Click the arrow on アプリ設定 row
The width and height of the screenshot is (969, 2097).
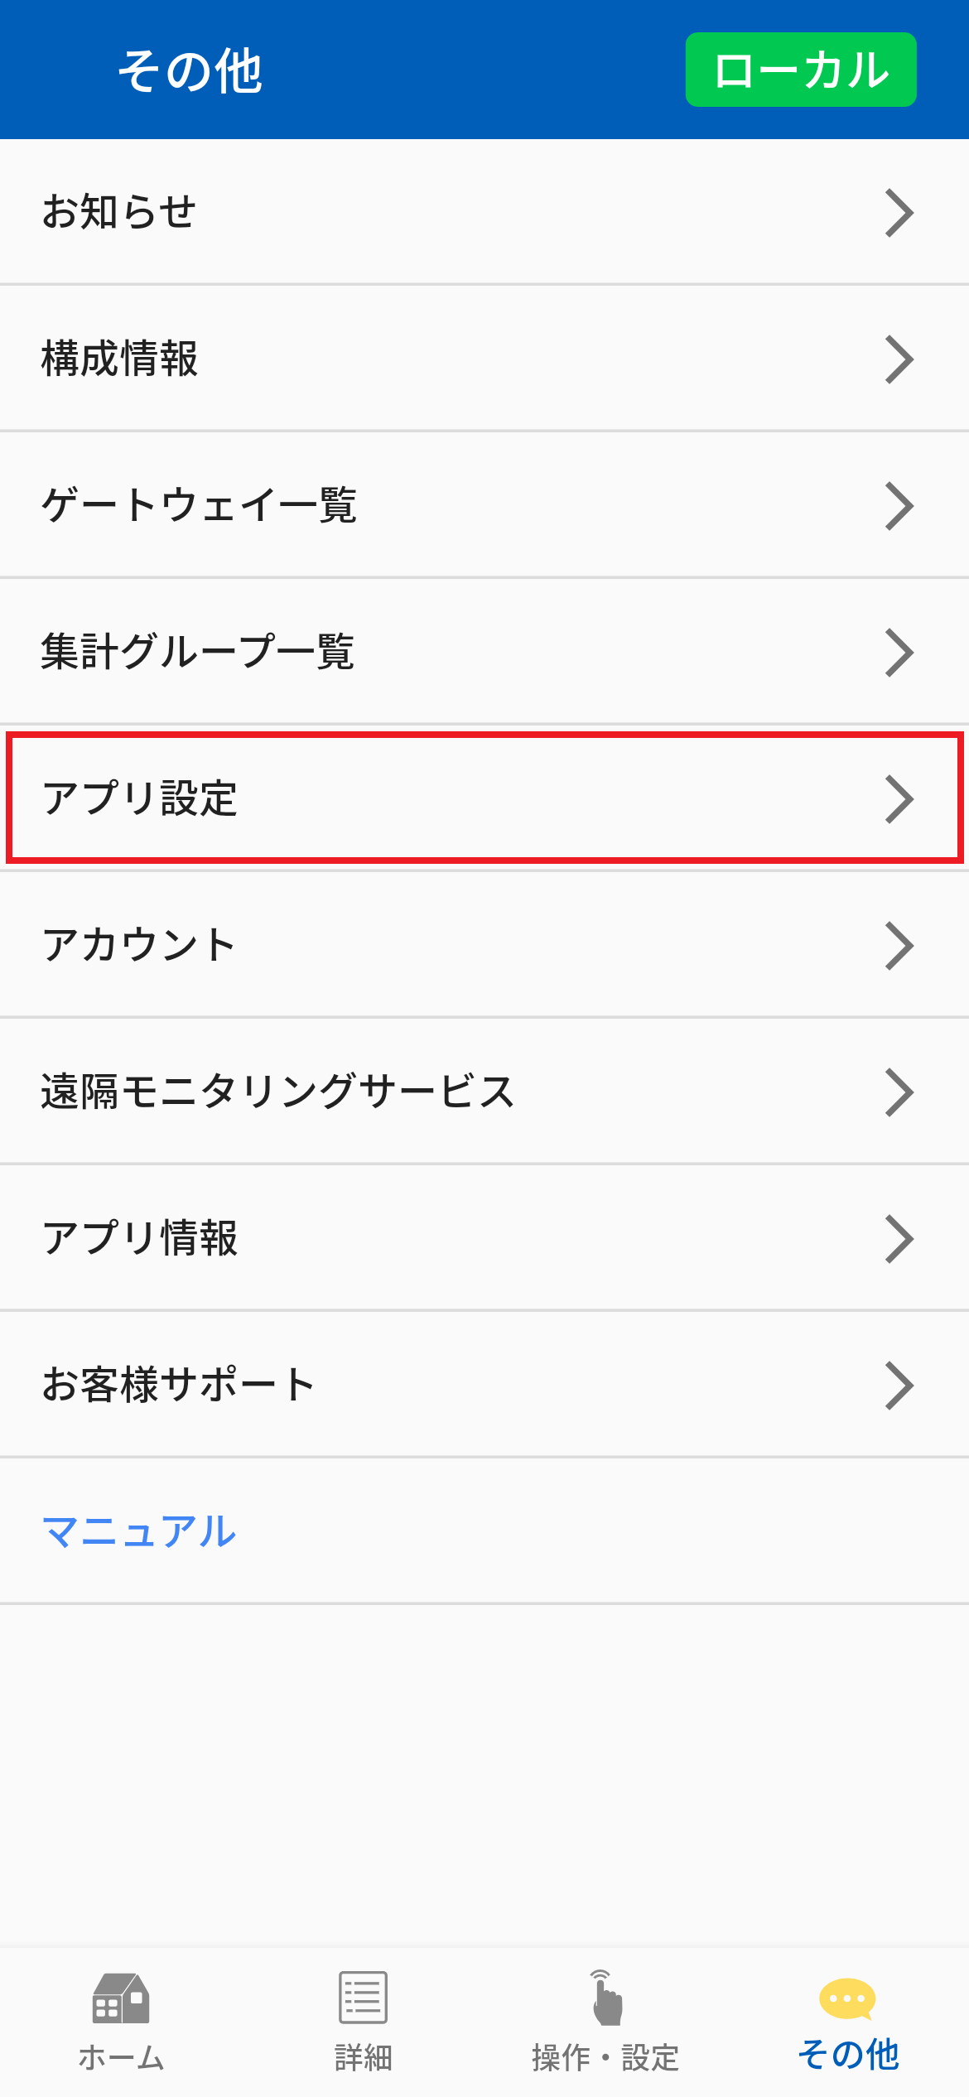899,799
